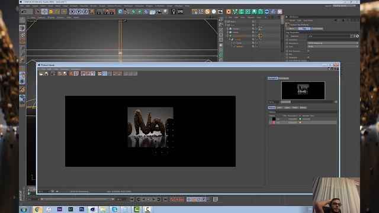Collapse the orange highlighted object's children
The image size is (379, 213).
coord(227,35)
